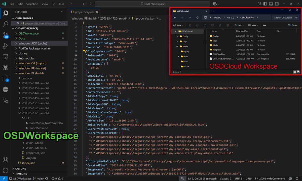Open the File menu
The height and width of the screenshot is (181, 302).
[x=12, y=4]
